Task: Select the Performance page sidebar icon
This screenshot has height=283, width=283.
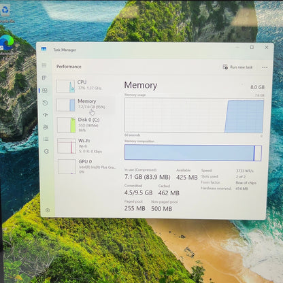Action: tap(45, 90)
